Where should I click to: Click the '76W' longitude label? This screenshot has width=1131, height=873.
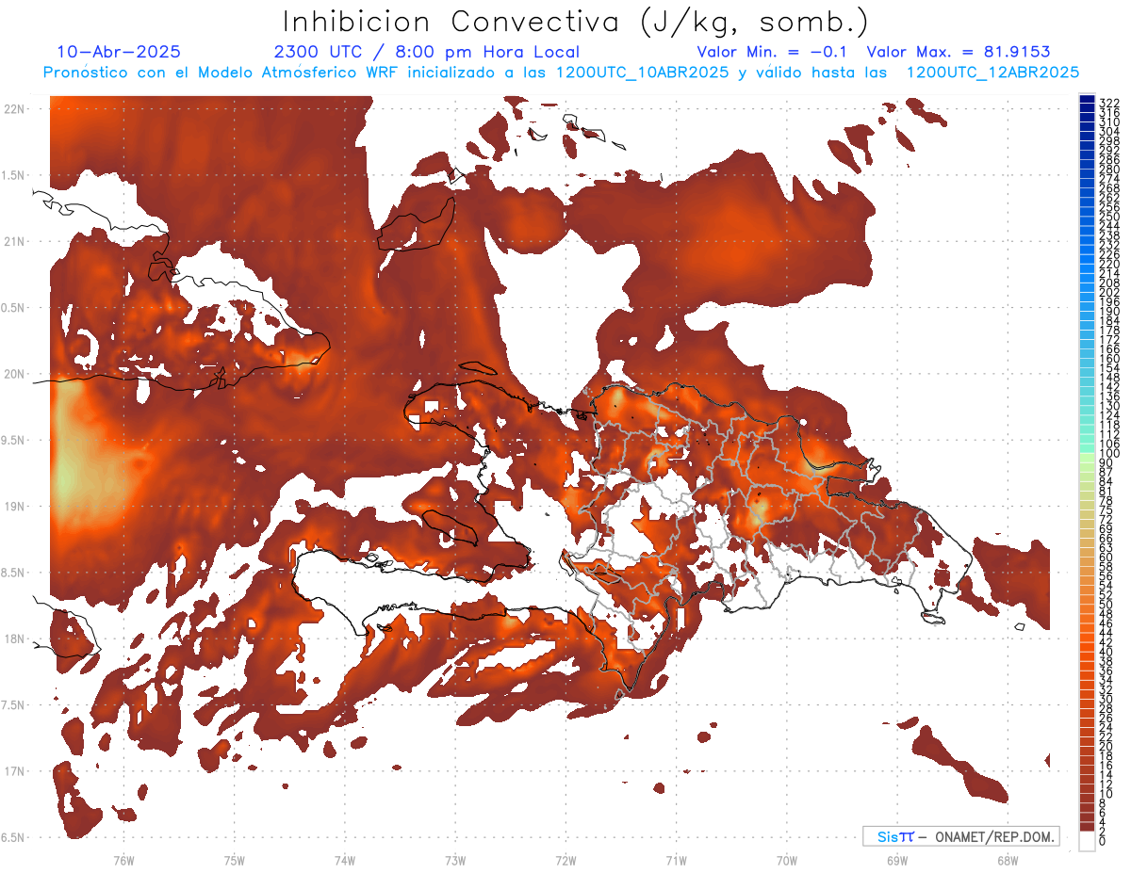pos(123,860)
